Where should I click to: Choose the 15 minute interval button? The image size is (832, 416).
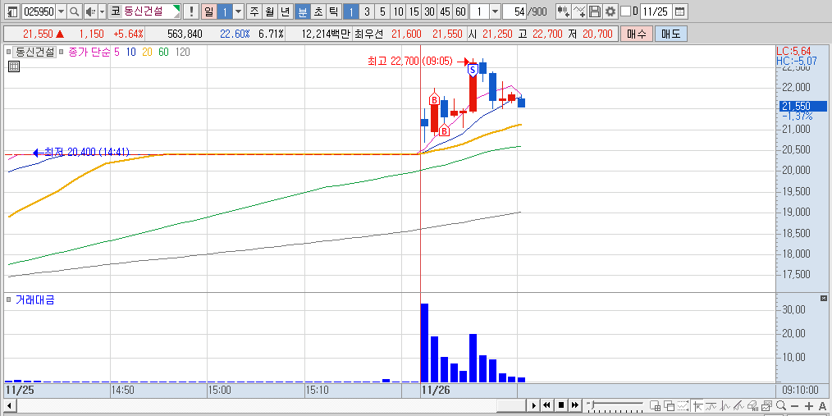pos(414,11)
